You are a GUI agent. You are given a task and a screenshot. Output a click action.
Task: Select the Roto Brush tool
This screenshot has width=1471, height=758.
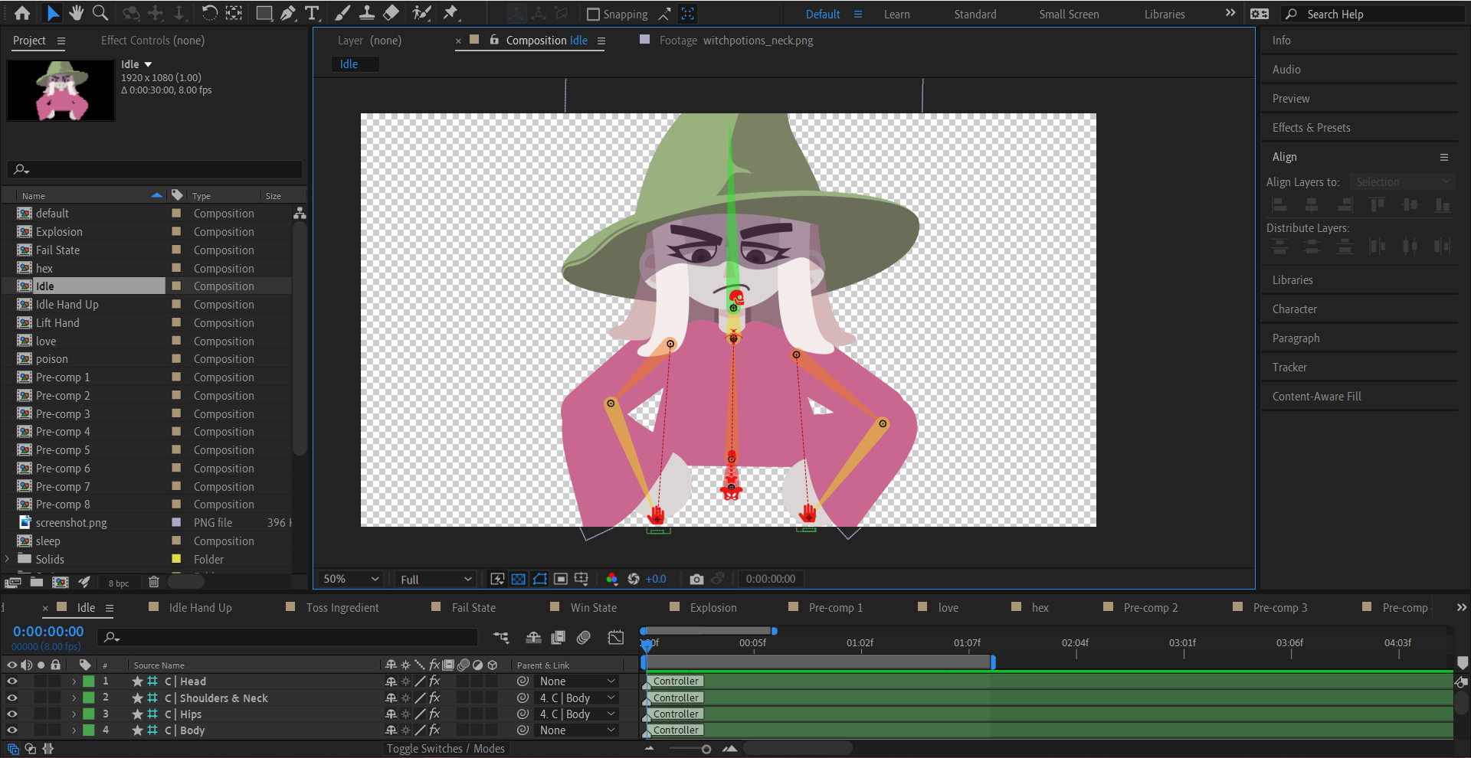(x=421, y=13)
